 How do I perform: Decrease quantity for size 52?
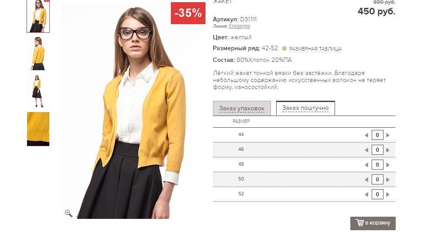pos(366,194)
